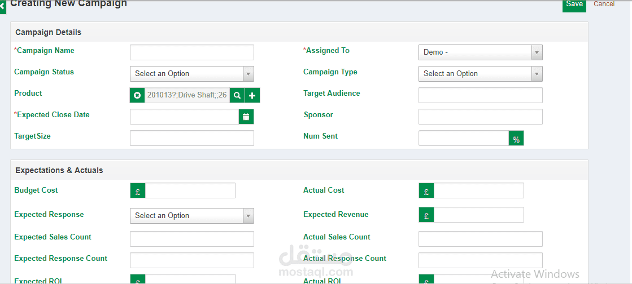This screenshot has height=284, width=632.
Task: Cancel campaign creation
Action: [604, 4]
